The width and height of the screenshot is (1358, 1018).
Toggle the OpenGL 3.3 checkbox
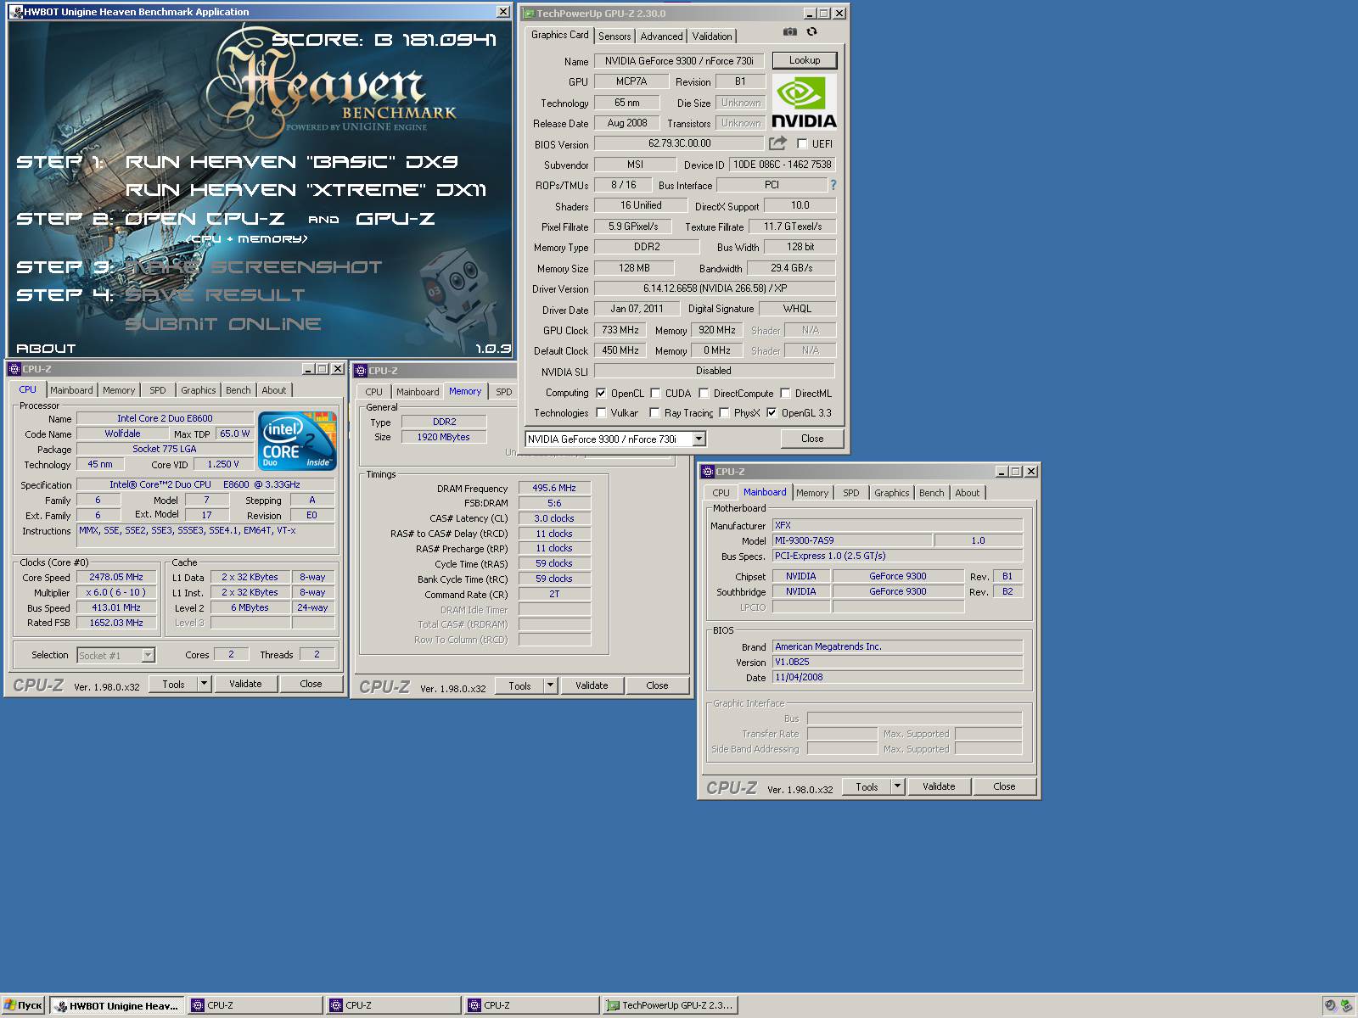(772, 413)
